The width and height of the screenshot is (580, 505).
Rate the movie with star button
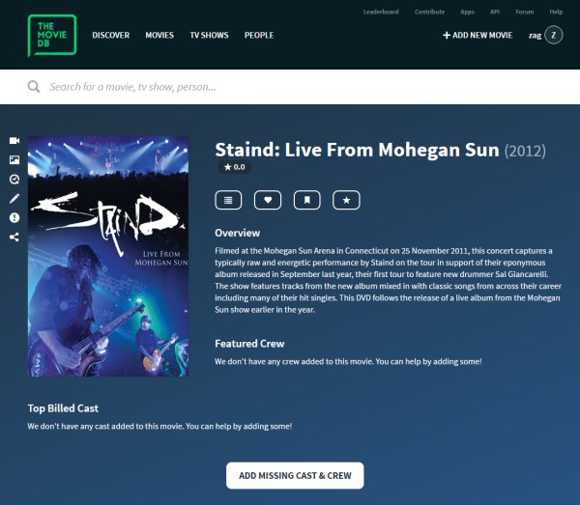(346, 200)
